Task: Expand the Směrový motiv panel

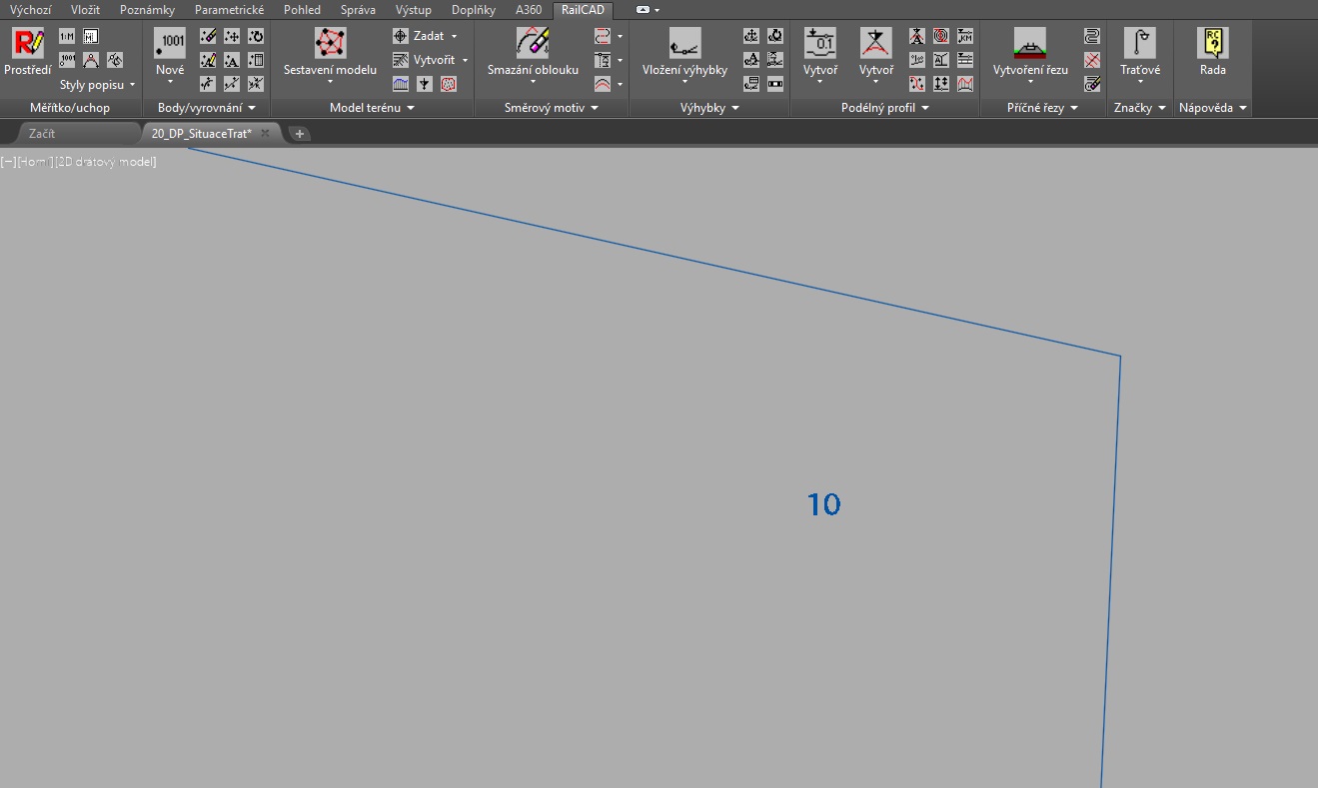Action: pyautogui.click(x=552, y=108)
